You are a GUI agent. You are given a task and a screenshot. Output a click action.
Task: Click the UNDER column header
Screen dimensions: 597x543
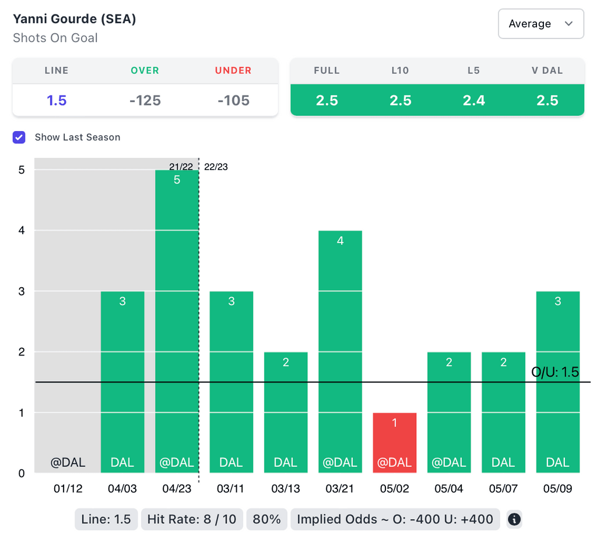233,70
